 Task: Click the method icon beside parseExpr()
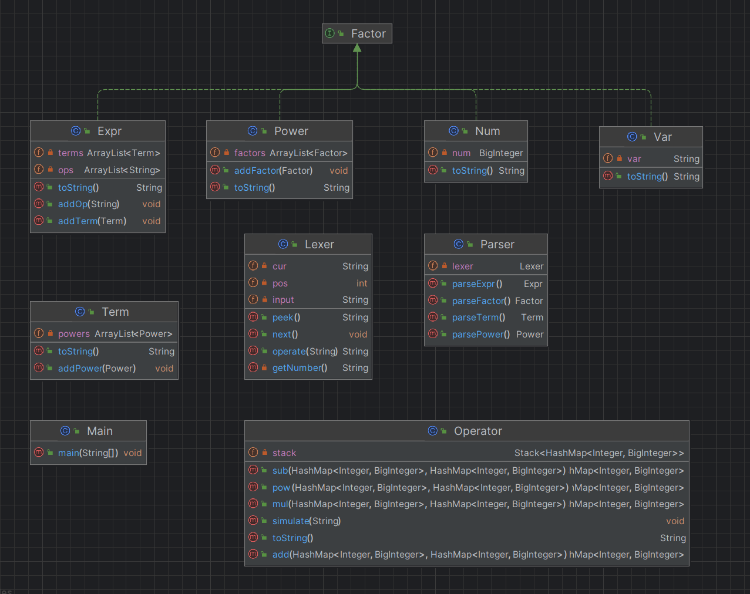pos(433,283)
